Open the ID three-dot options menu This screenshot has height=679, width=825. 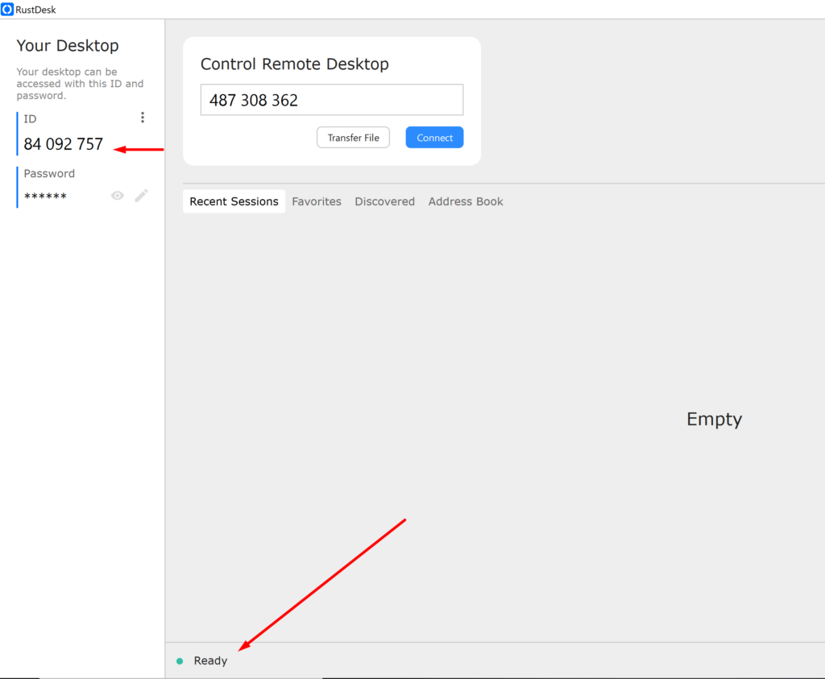[x=142, y=118]
